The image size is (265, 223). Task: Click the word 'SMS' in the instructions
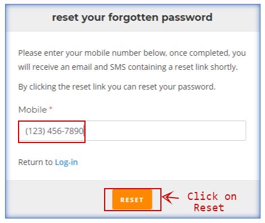pos(118,67)
